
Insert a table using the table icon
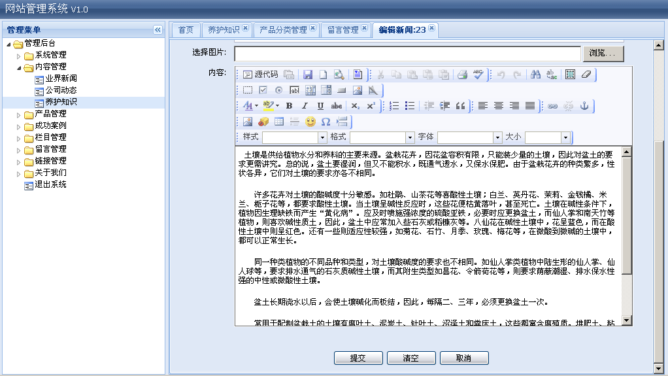[x=279, y=122]
